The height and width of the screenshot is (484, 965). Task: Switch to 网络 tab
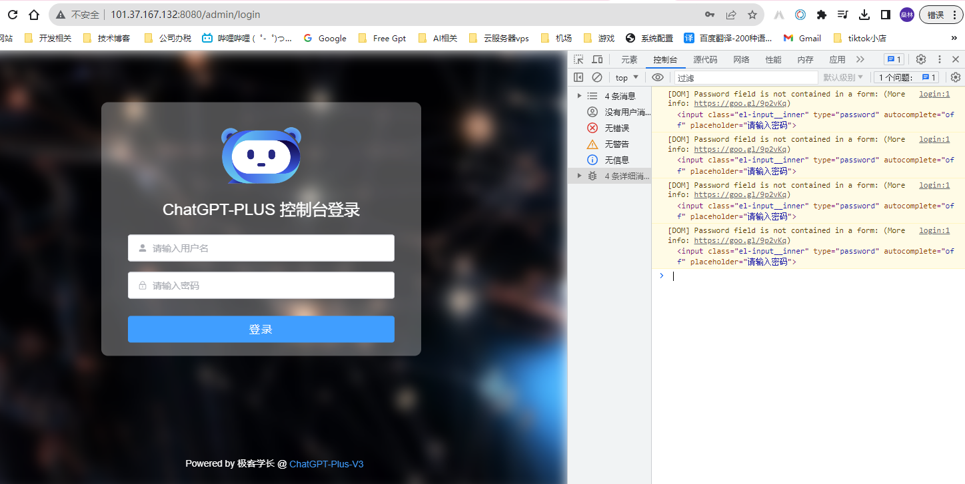click(x=741, y=59)
